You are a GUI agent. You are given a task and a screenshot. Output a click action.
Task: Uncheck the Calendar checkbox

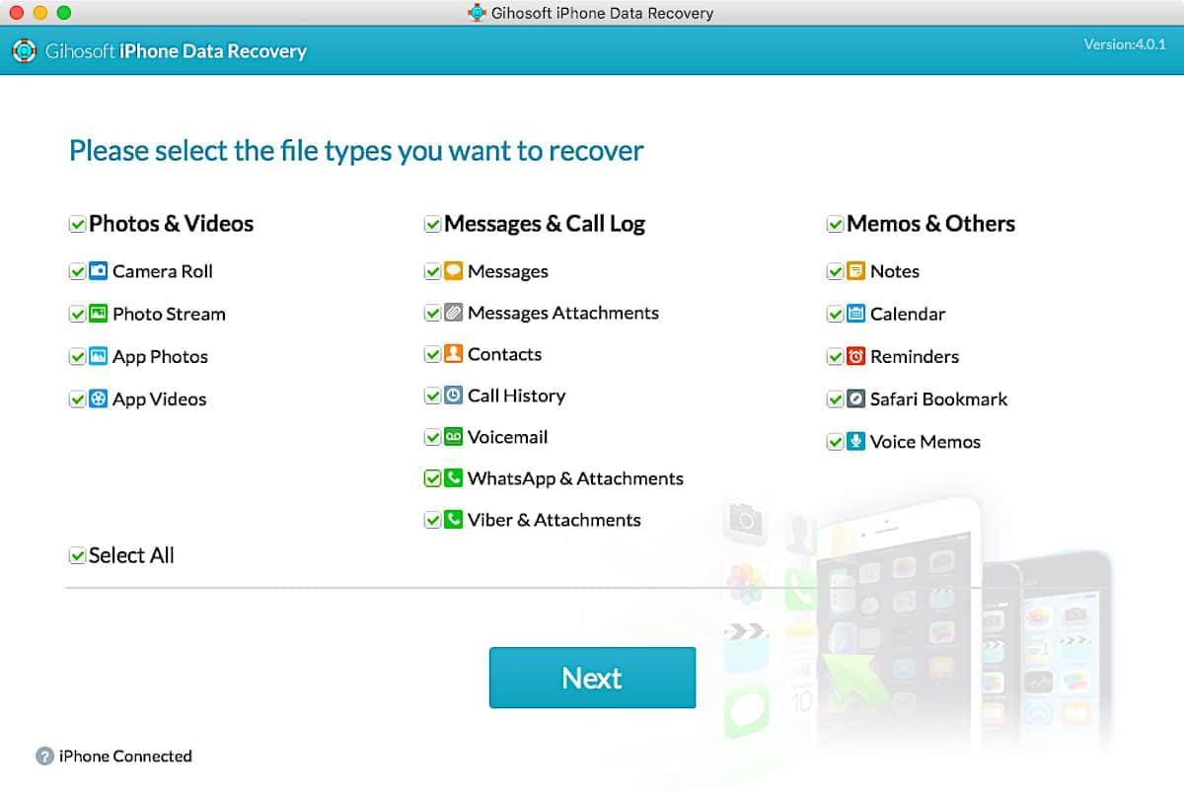[x=835, y=315]
